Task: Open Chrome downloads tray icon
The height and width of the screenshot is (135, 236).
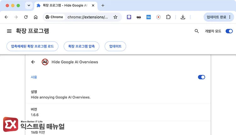Action: tap(183, 17)
